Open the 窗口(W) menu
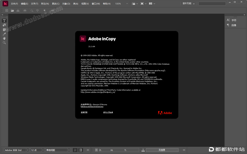247x154 pixels. (x=96, y=4)
